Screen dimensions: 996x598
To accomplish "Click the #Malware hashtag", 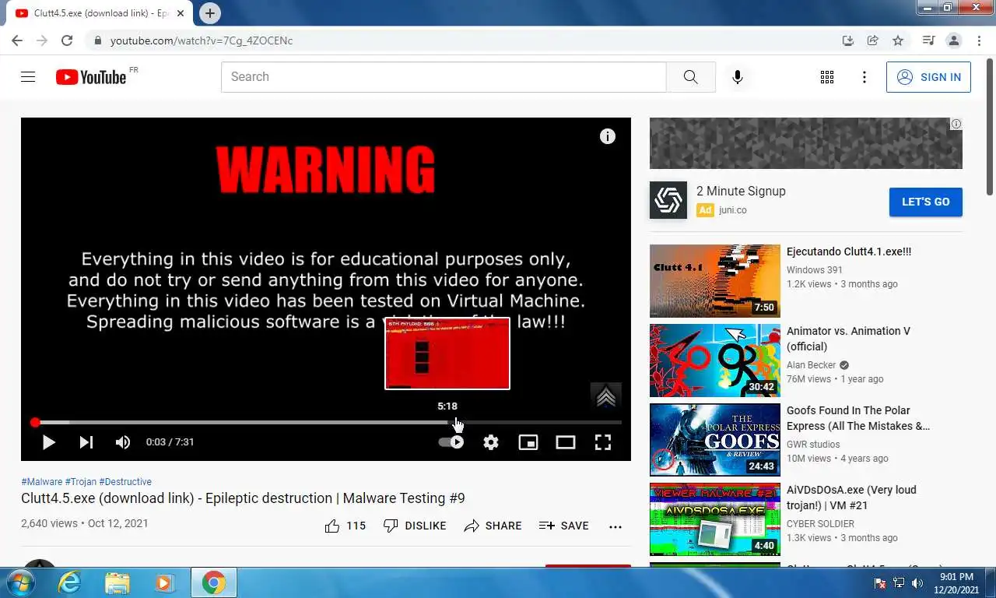I will [41, 482].
